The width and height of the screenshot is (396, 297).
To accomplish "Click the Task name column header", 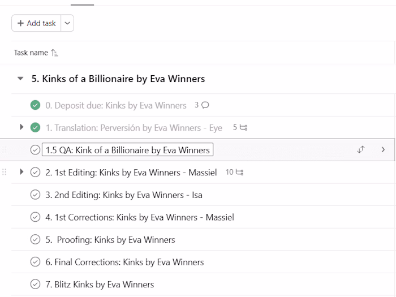I will click(x=31, y=53).
